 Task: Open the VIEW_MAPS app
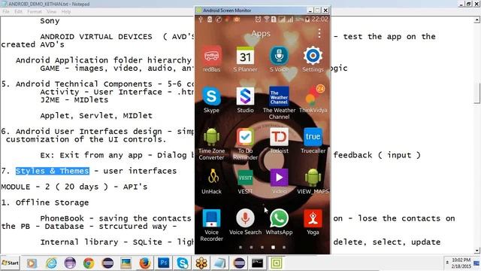[313, 178]
